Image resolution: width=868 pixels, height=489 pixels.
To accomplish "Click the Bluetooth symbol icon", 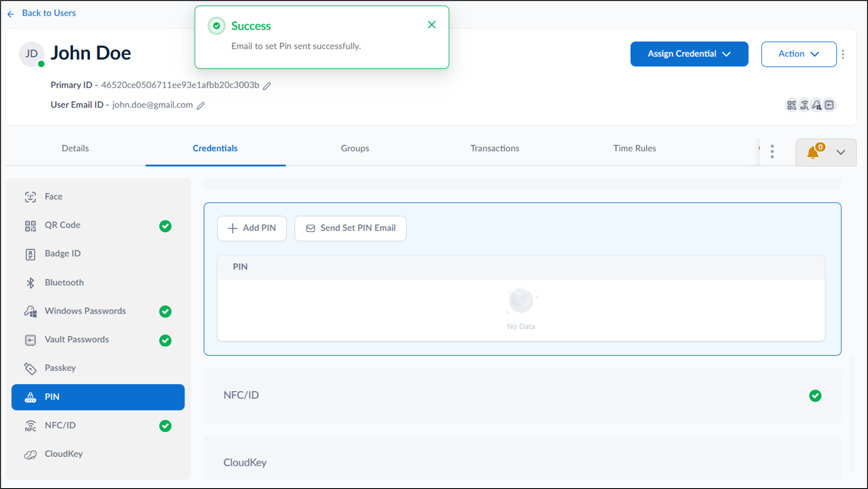I will (30, 283).
